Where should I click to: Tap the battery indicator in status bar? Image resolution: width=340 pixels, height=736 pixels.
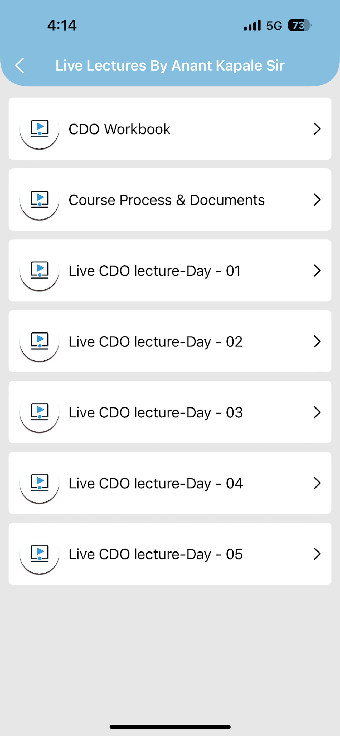point(299,26)
